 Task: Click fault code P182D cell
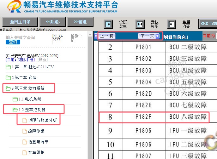(144, 94)
